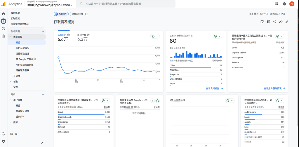Open the Advertising icon in left rail
The image size is (299, 147).
3,36
